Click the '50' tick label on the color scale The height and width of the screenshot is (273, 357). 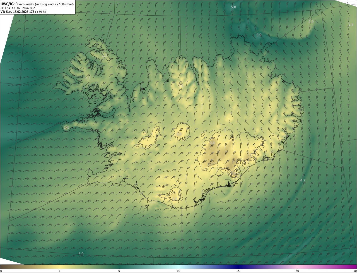[x=355, y=271]
